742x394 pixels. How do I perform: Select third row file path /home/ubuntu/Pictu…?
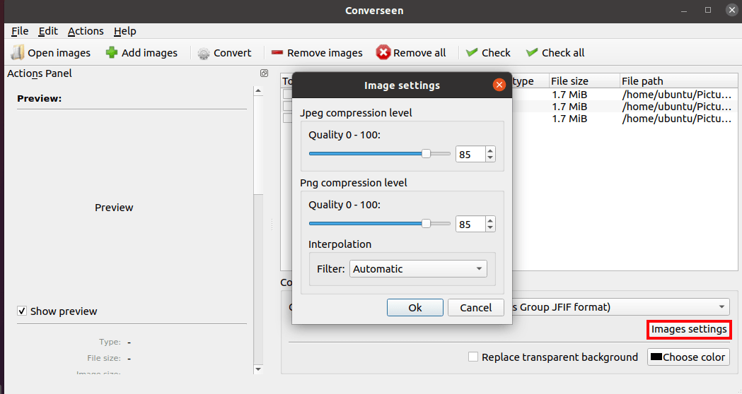click(x=677, y=119)
